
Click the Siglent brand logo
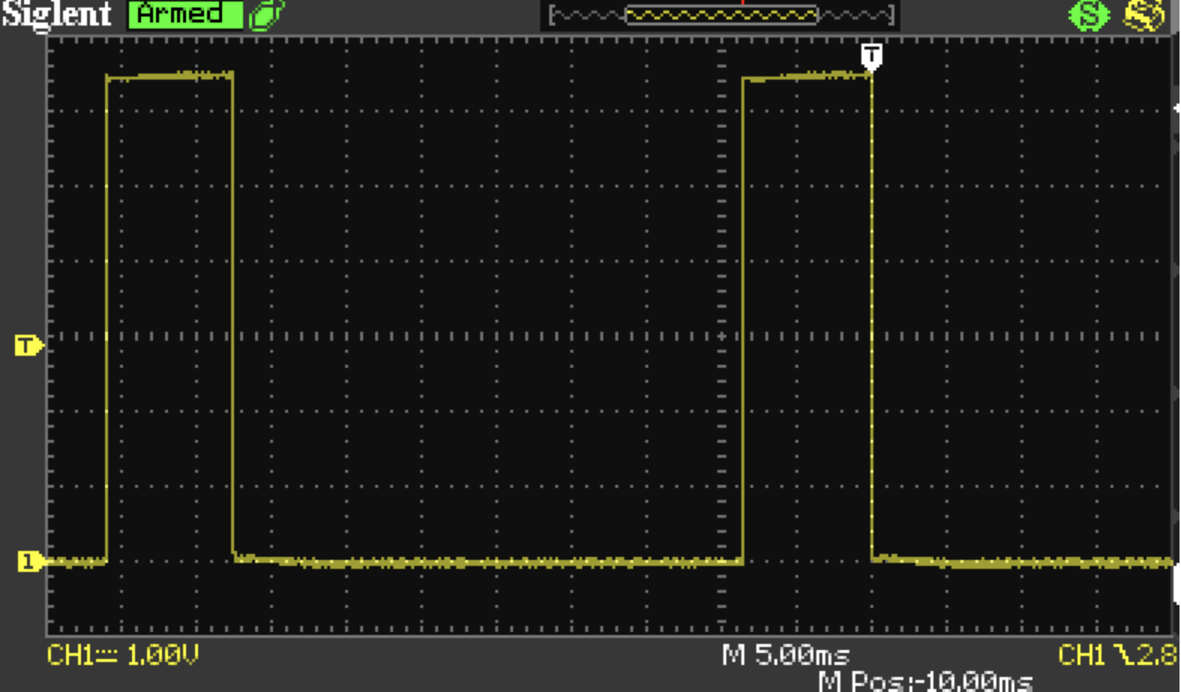coord(56,14)
